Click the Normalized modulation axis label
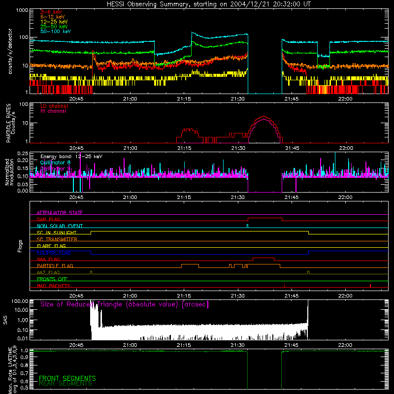 click(x=9, y=172)
